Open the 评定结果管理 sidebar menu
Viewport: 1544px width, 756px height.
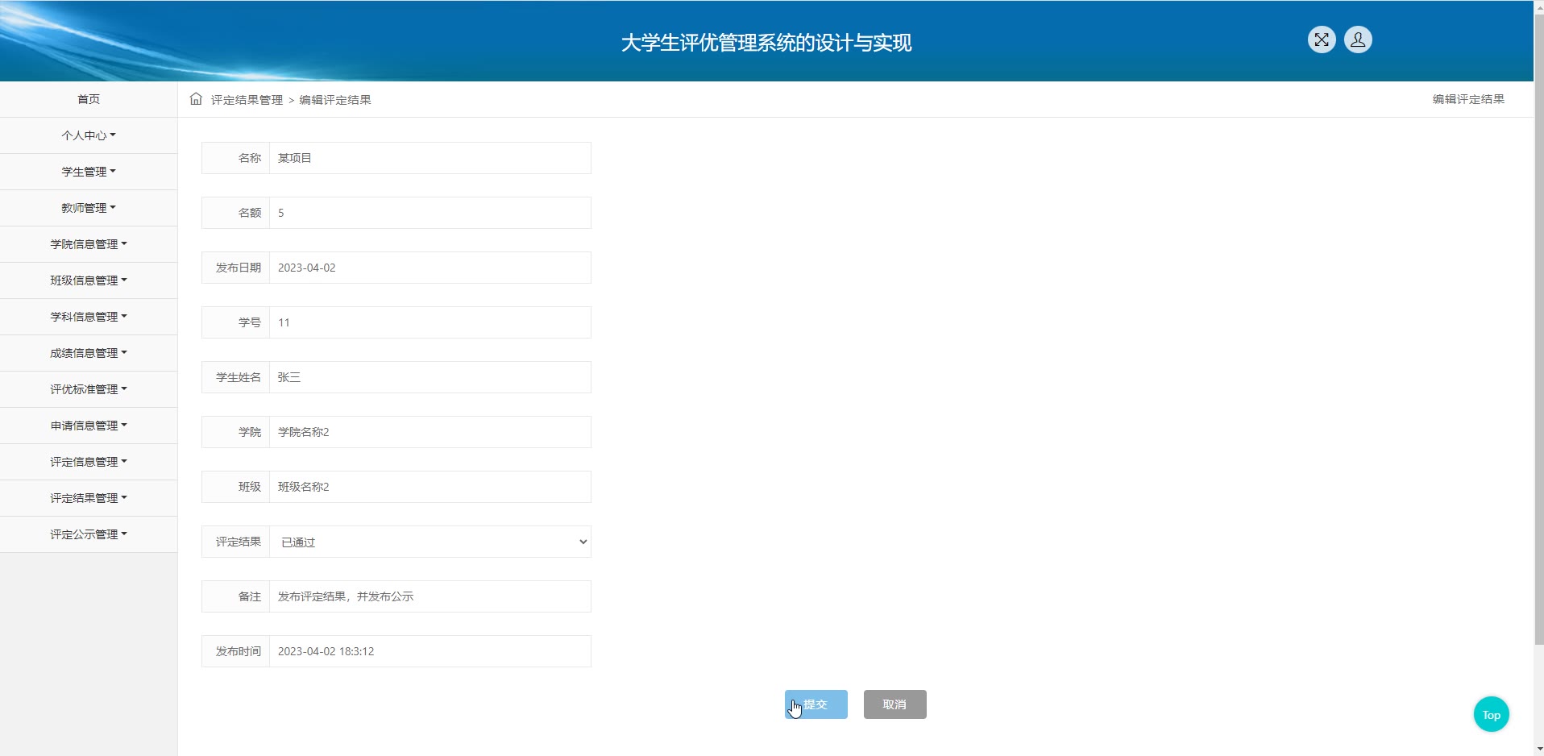tap(89, 498)
